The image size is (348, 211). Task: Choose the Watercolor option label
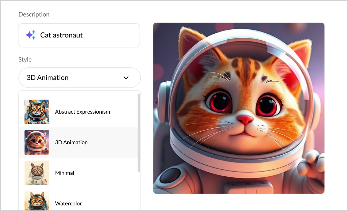pyautogui.click(x=68, y=203)
